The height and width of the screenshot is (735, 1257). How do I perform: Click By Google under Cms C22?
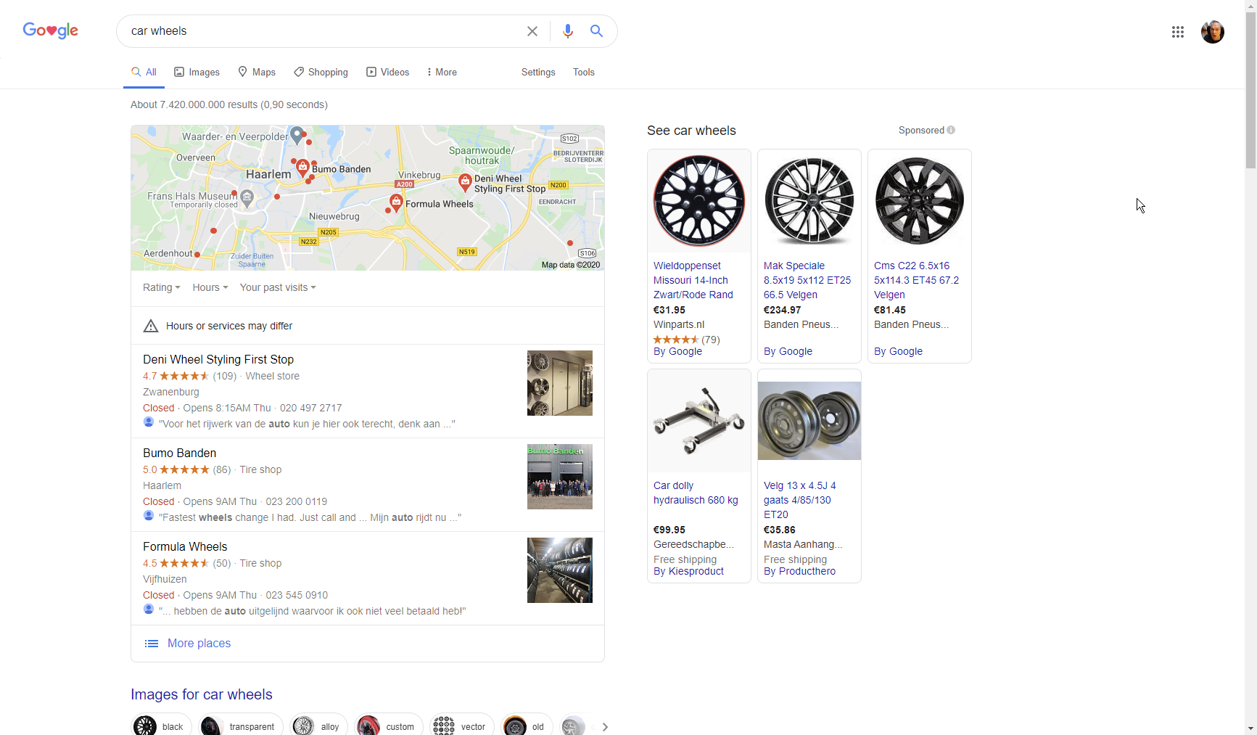pyautogui.click(x=898, y=352)
